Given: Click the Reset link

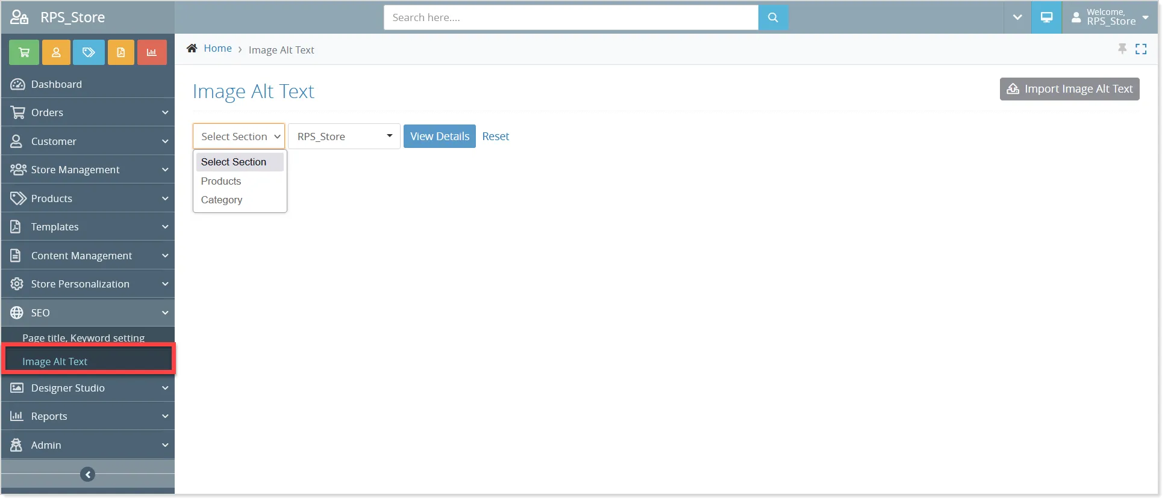Looking at the screenshot, I should (496, 137).
